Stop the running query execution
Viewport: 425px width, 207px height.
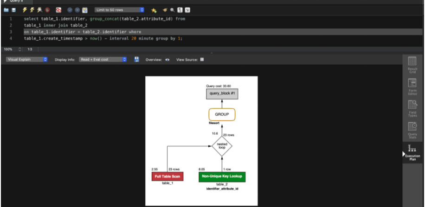(x=48, y=10)
